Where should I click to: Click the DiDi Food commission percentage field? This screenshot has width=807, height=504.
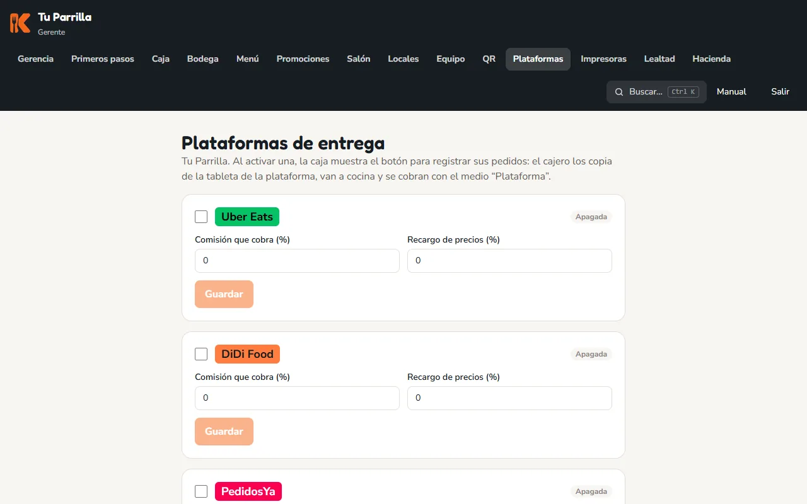tap(297, 398)
